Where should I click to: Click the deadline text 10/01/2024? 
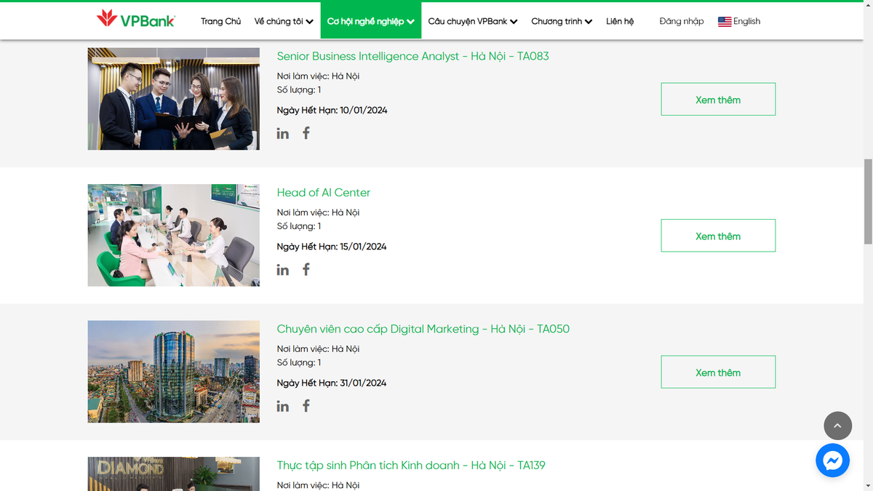click(x=364, y=111)
